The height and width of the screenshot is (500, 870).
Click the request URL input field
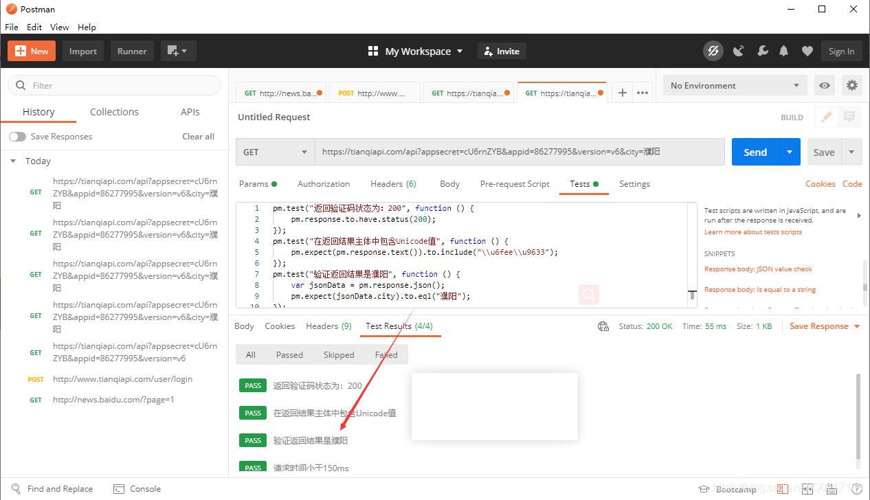coord(520,152)
